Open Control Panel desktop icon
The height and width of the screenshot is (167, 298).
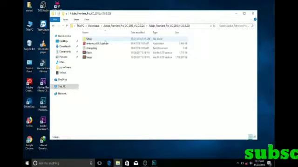pyautogui.click(x=29, y=66)
